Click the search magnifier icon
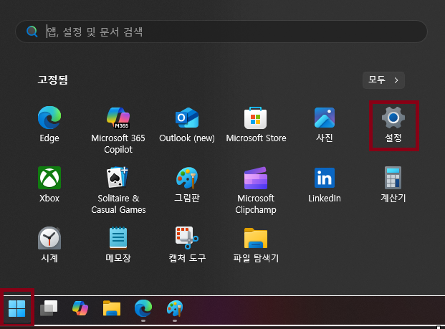The image size is (445, 329). tap(32, 32)
